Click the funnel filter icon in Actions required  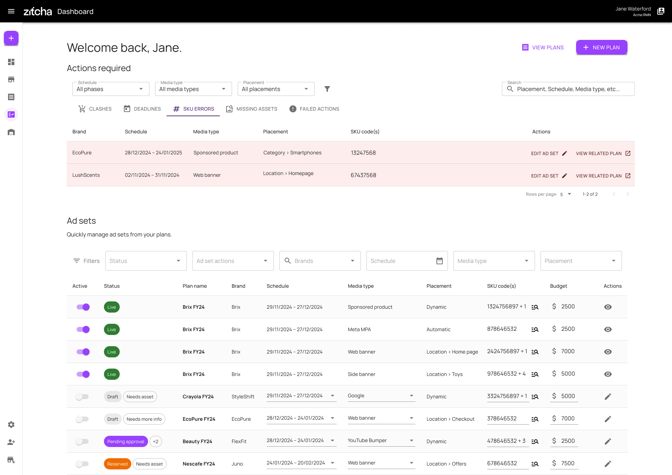click(x=327, y=89)
